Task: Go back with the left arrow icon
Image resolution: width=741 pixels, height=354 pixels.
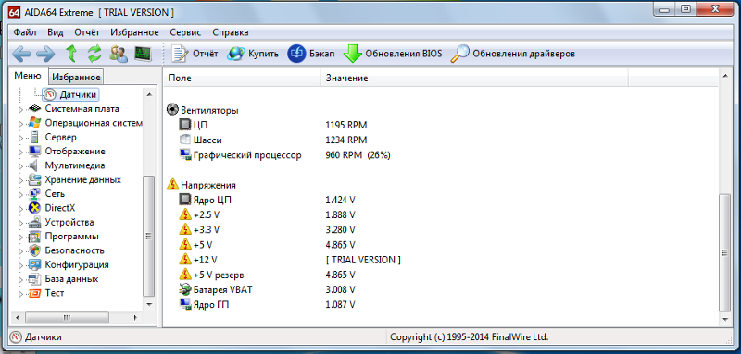Action: [21, 54]
